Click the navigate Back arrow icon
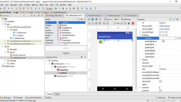This screenshot has width=181, height=102. click(36, 8)
